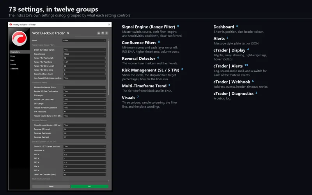
Task: Open the Parameters tab in sidebar
Action: [x=19, y=52]
